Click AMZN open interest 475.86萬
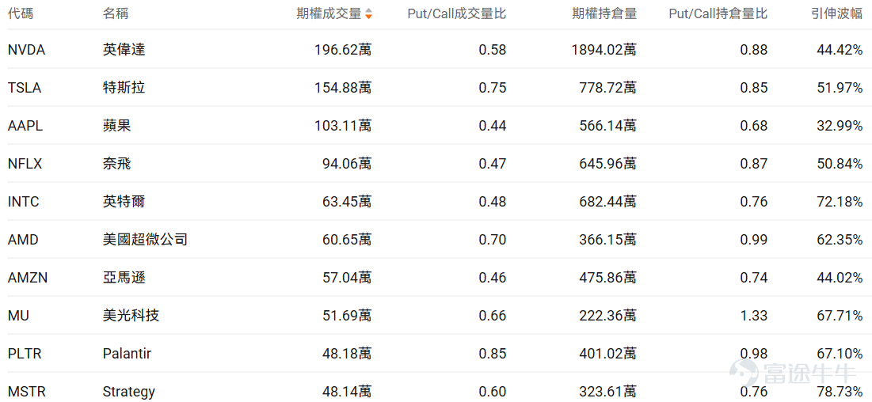 coord(608,278)
